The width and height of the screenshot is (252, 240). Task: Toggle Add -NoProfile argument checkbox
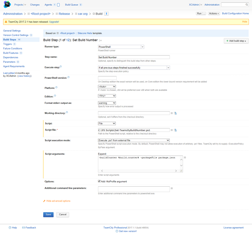(99, 181)
